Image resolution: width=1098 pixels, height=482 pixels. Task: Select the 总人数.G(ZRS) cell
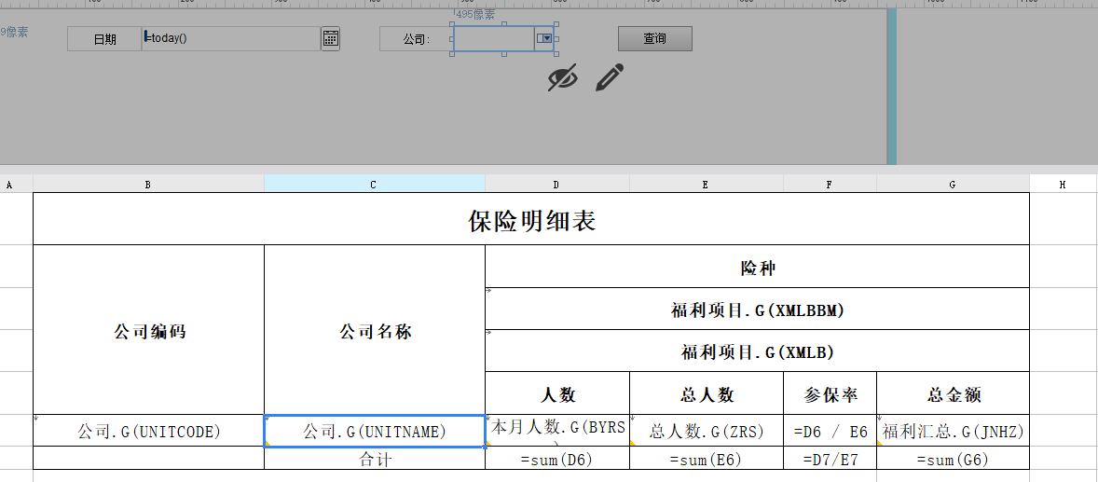point(707,430)
